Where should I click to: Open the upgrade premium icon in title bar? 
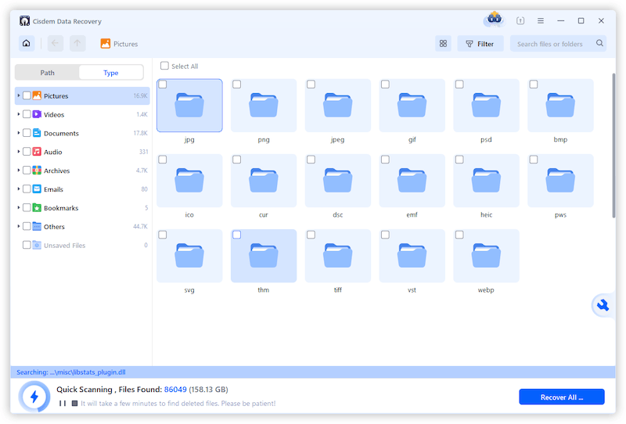[x=495, y=20]
